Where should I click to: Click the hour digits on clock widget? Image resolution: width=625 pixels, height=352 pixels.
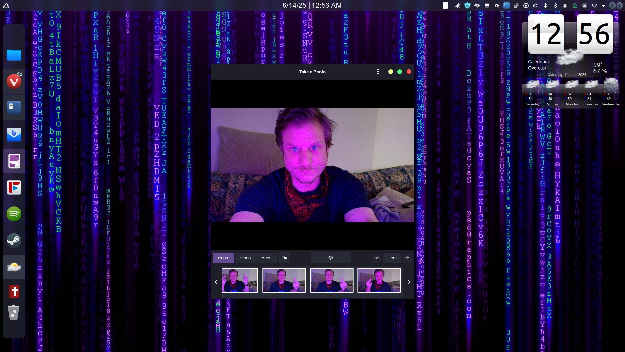pos(546,34)
